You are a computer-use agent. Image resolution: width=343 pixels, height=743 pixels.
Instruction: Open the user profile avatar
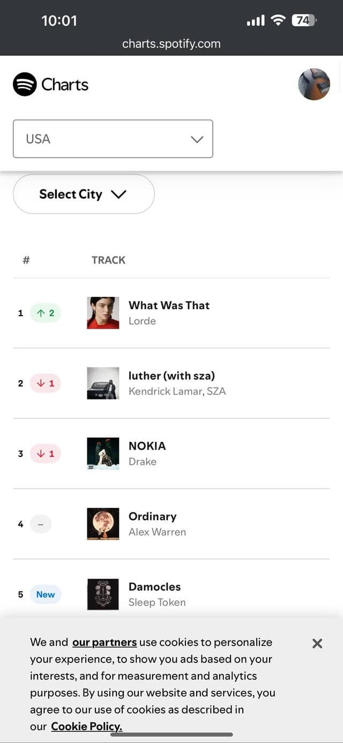tap(314, 84)
